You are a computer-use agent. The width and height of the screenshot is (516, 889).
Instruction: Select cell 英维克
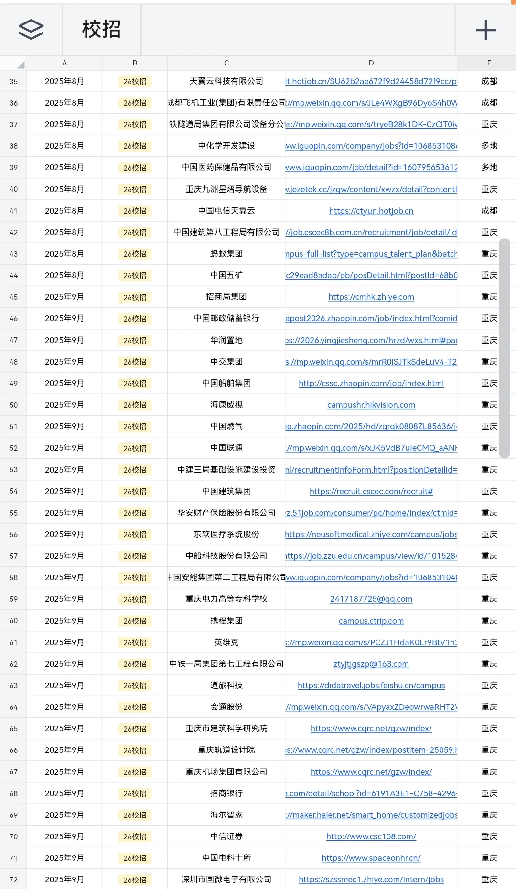click(x=226, y=642)
